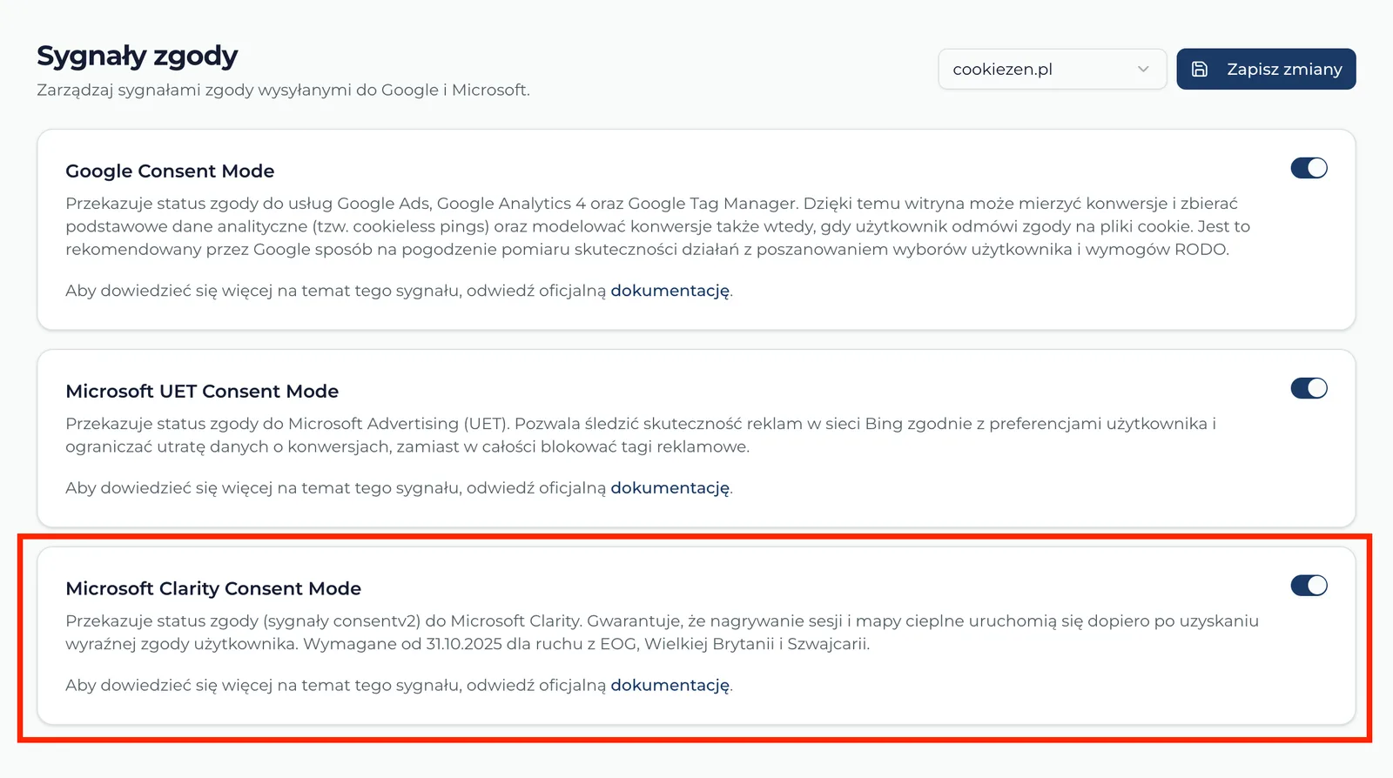This screenshot has height=778, width=1393.
Task: Click the Microsoft Clarity description paragraph
Action: tap(662, 633)
